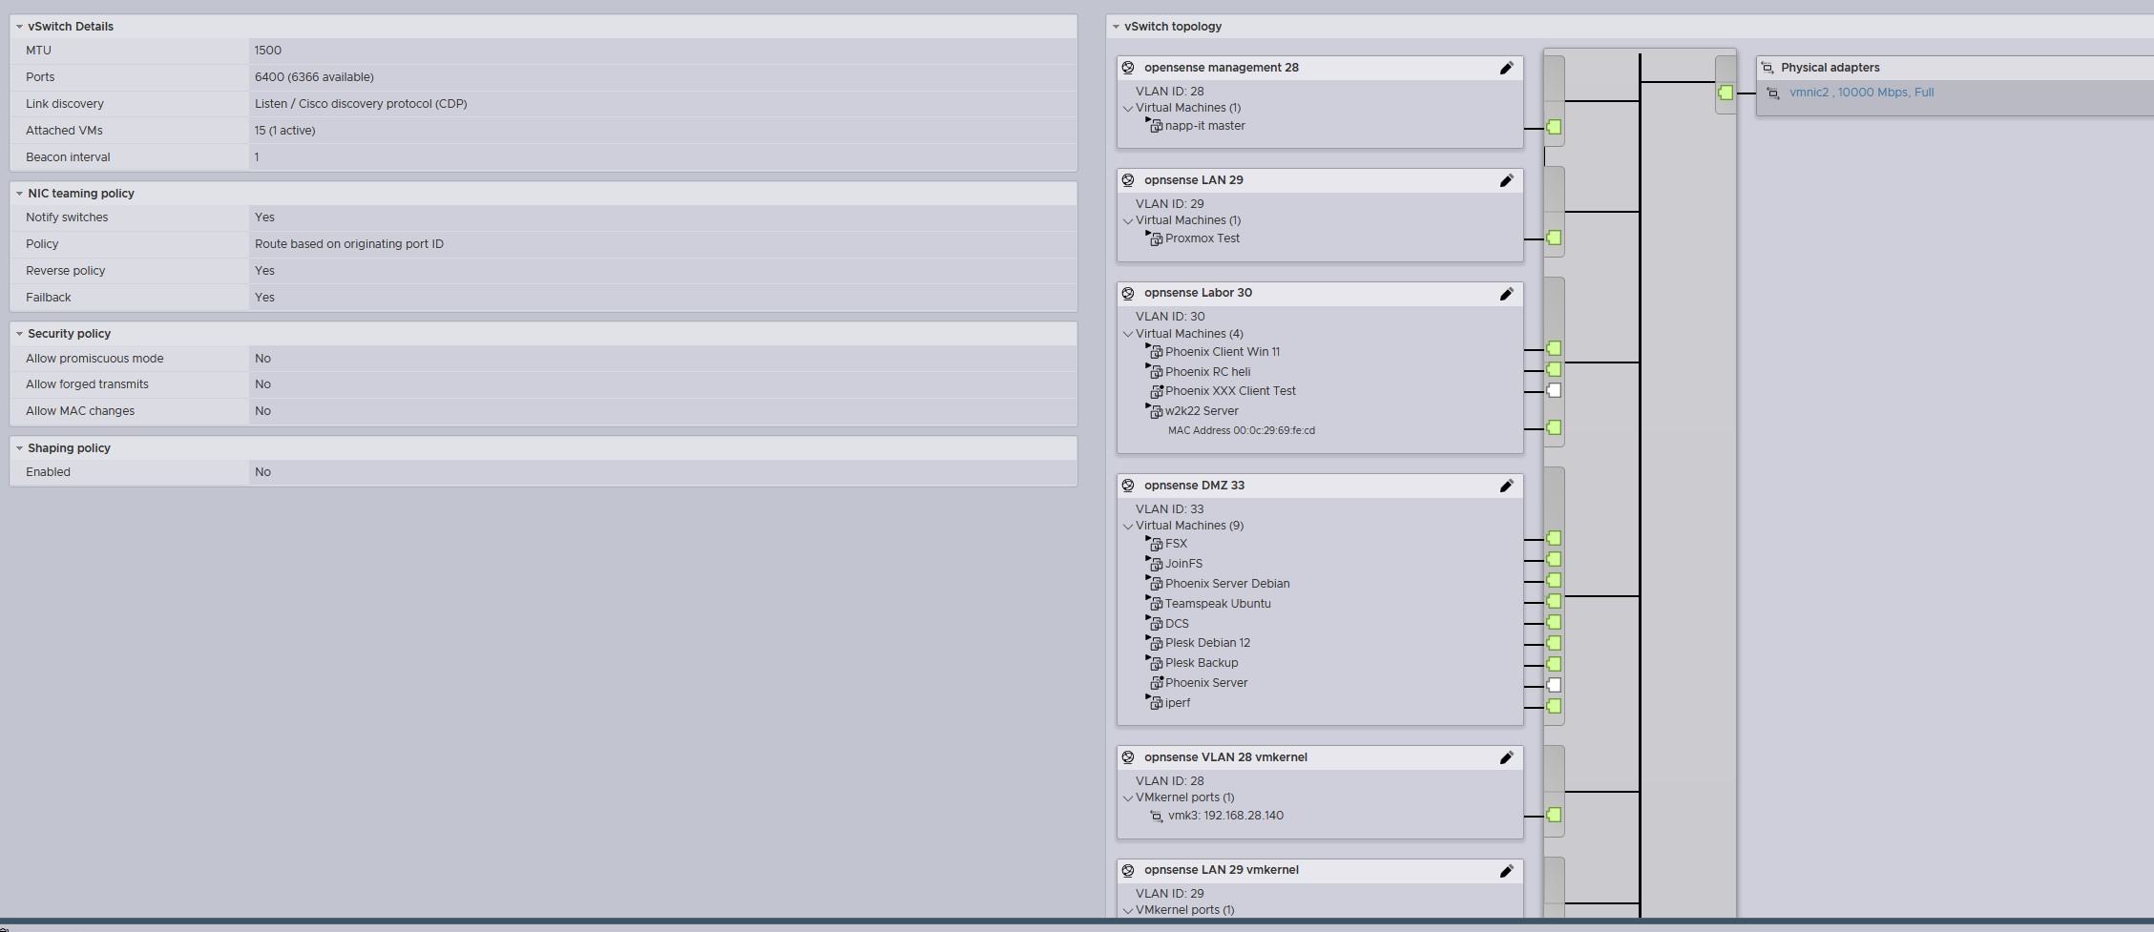This screenshot has height=932, width=2154.
Task: Collapse the vSwitch topology panel
Action: pyautogui.click(x=1116, y=27)
